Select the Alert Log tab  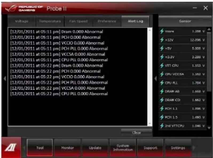point(135,21)
